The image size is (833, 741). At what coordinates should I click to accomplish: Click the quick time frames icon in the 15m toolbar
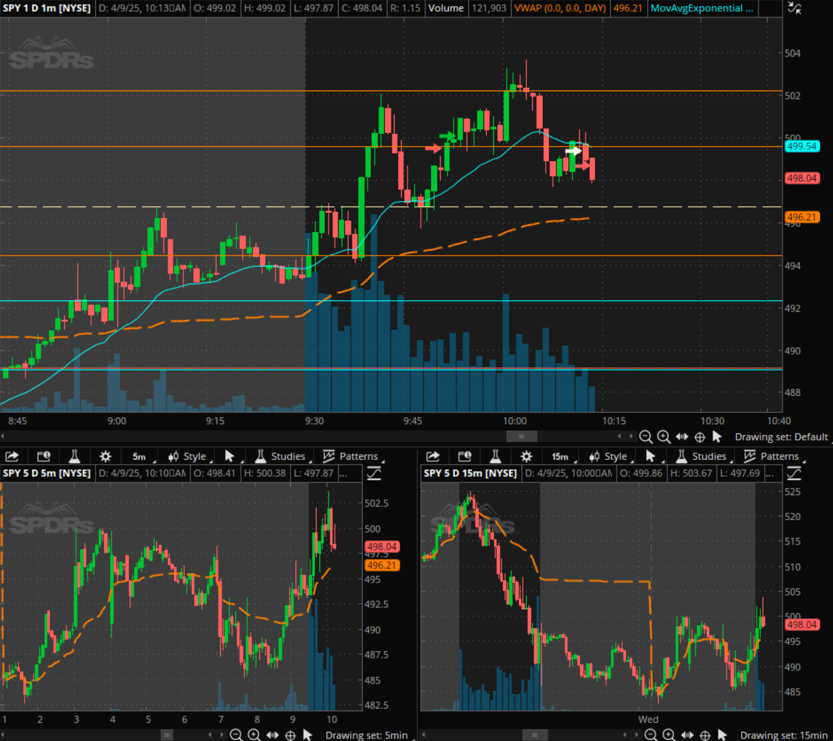click(464, 457)
